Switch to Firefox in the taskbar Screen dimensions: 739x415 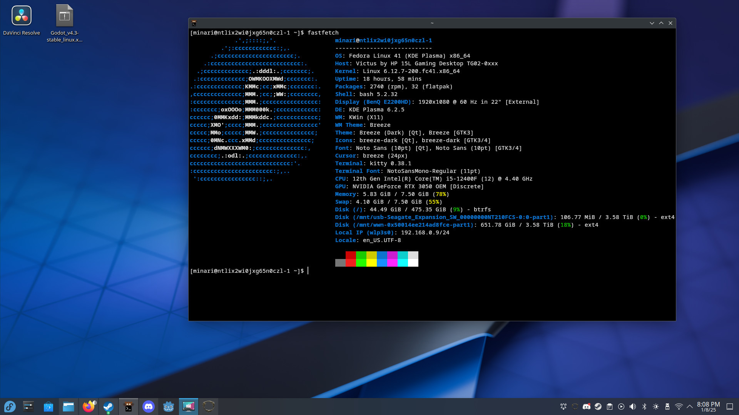click(89, 407)
